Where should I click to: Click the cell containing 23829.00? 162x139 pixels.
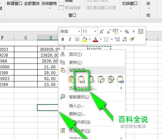coord(48,55)
